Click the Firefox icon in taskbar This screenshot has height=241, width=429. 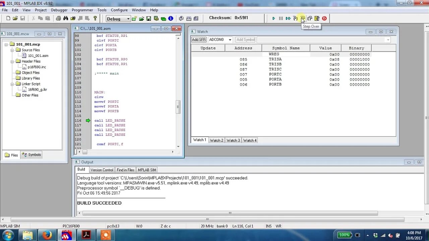(x=47, y=235)
